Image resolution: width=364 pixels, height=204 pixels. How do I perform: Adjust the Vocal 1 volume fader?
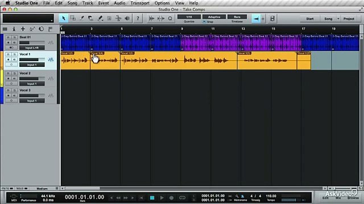[x=32, y=59]
